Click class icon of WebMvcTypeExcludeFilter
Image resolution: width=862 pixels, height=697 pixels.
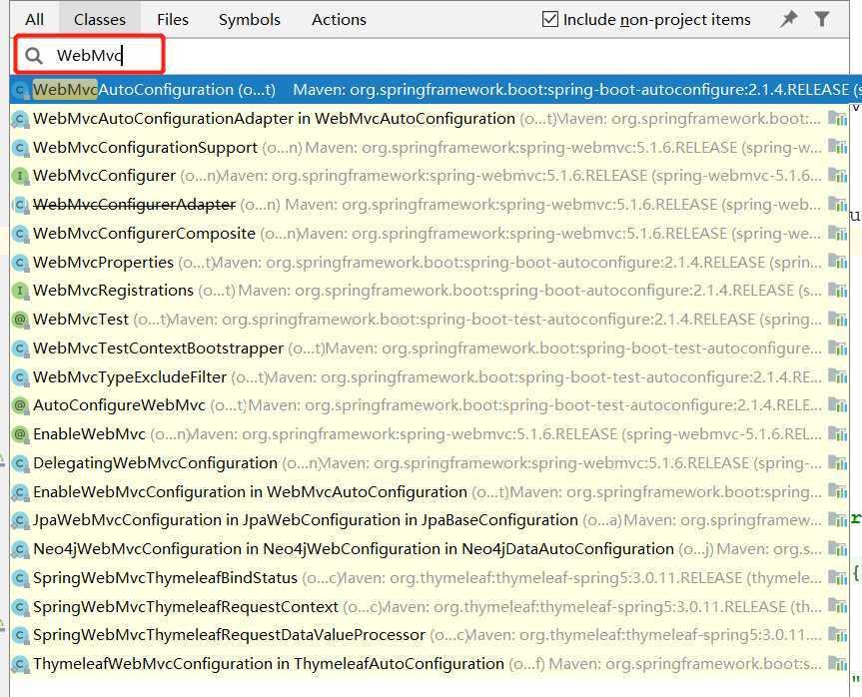tap(20, 377)
